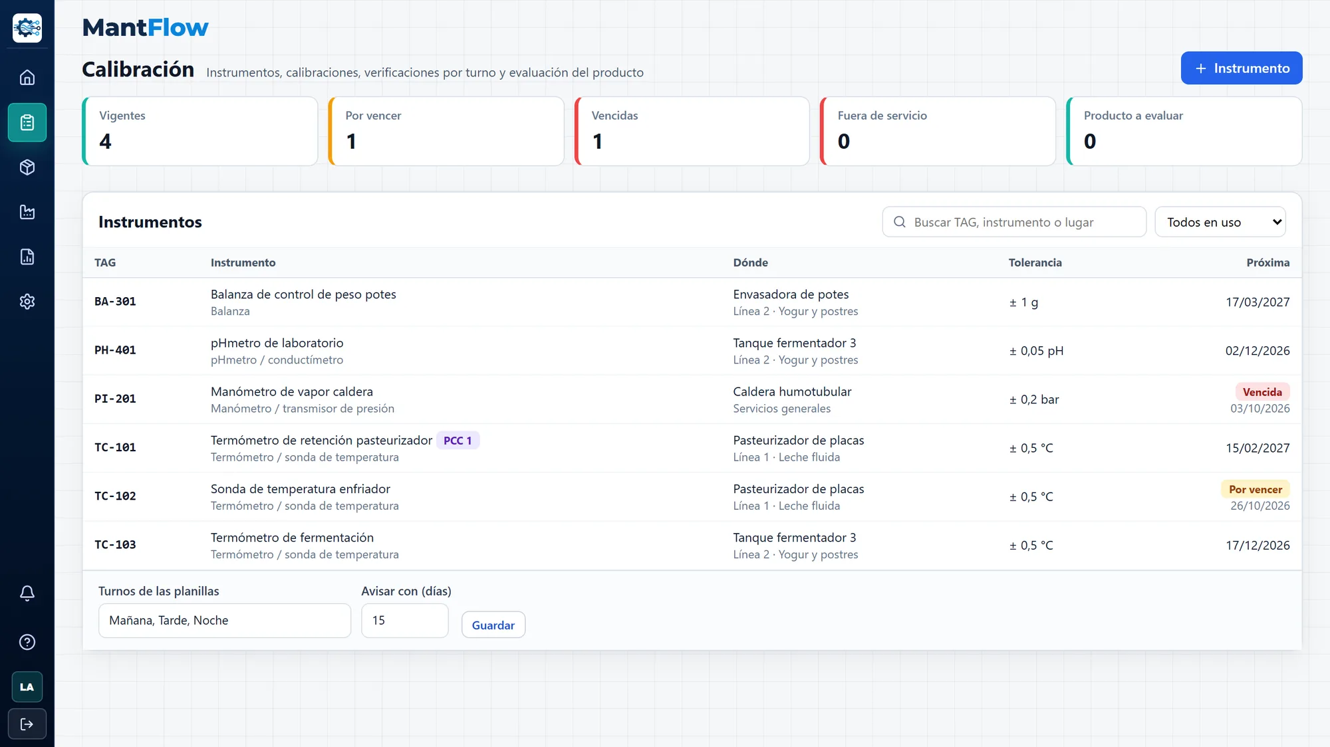Select the Producto a evaluar card
The height and width of the screenshot is (747, 1330).
[x=1184, y=131]
